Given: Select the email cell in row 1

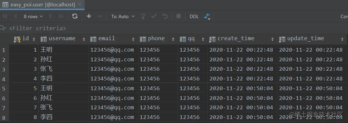Looking at the screenshot, I should pyautogui.click(x=113, y=50).
